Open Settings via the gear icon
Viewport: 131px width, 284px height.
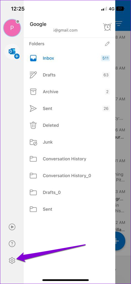(x=12, y=260)
